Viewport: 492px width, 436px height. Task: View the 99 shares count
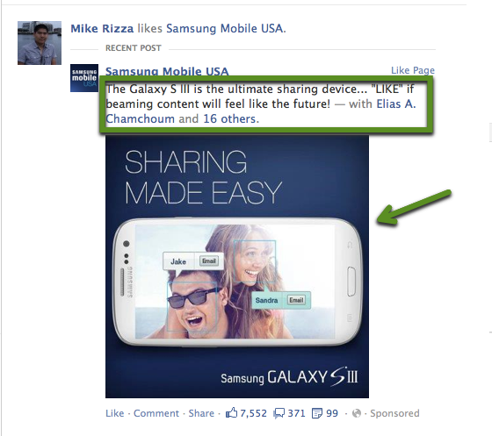332,413
